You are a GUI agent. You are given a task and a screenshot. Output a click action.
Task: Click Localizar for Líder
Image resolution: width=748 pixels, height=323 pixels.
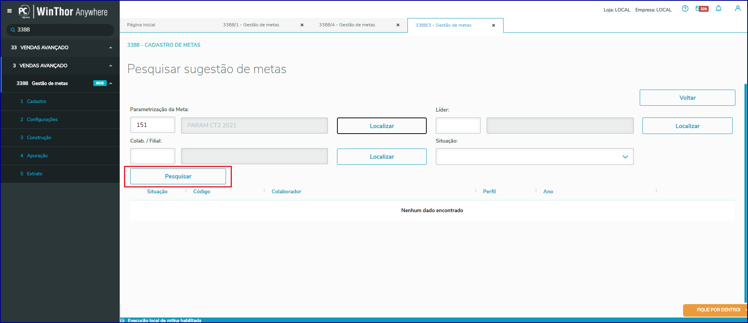[x=687, y=126]
